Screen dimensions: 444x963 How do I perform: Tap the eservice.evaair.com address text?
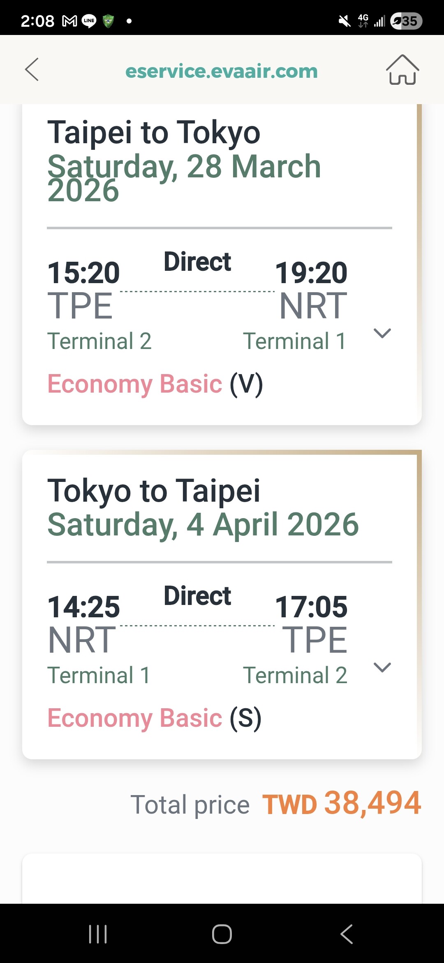(x=222, y=71)
